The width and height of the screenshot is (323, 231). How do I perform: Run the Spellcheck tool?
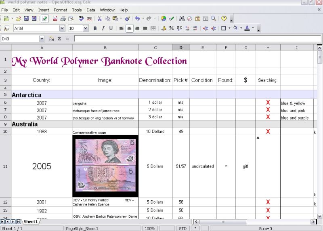click(81, 19)
